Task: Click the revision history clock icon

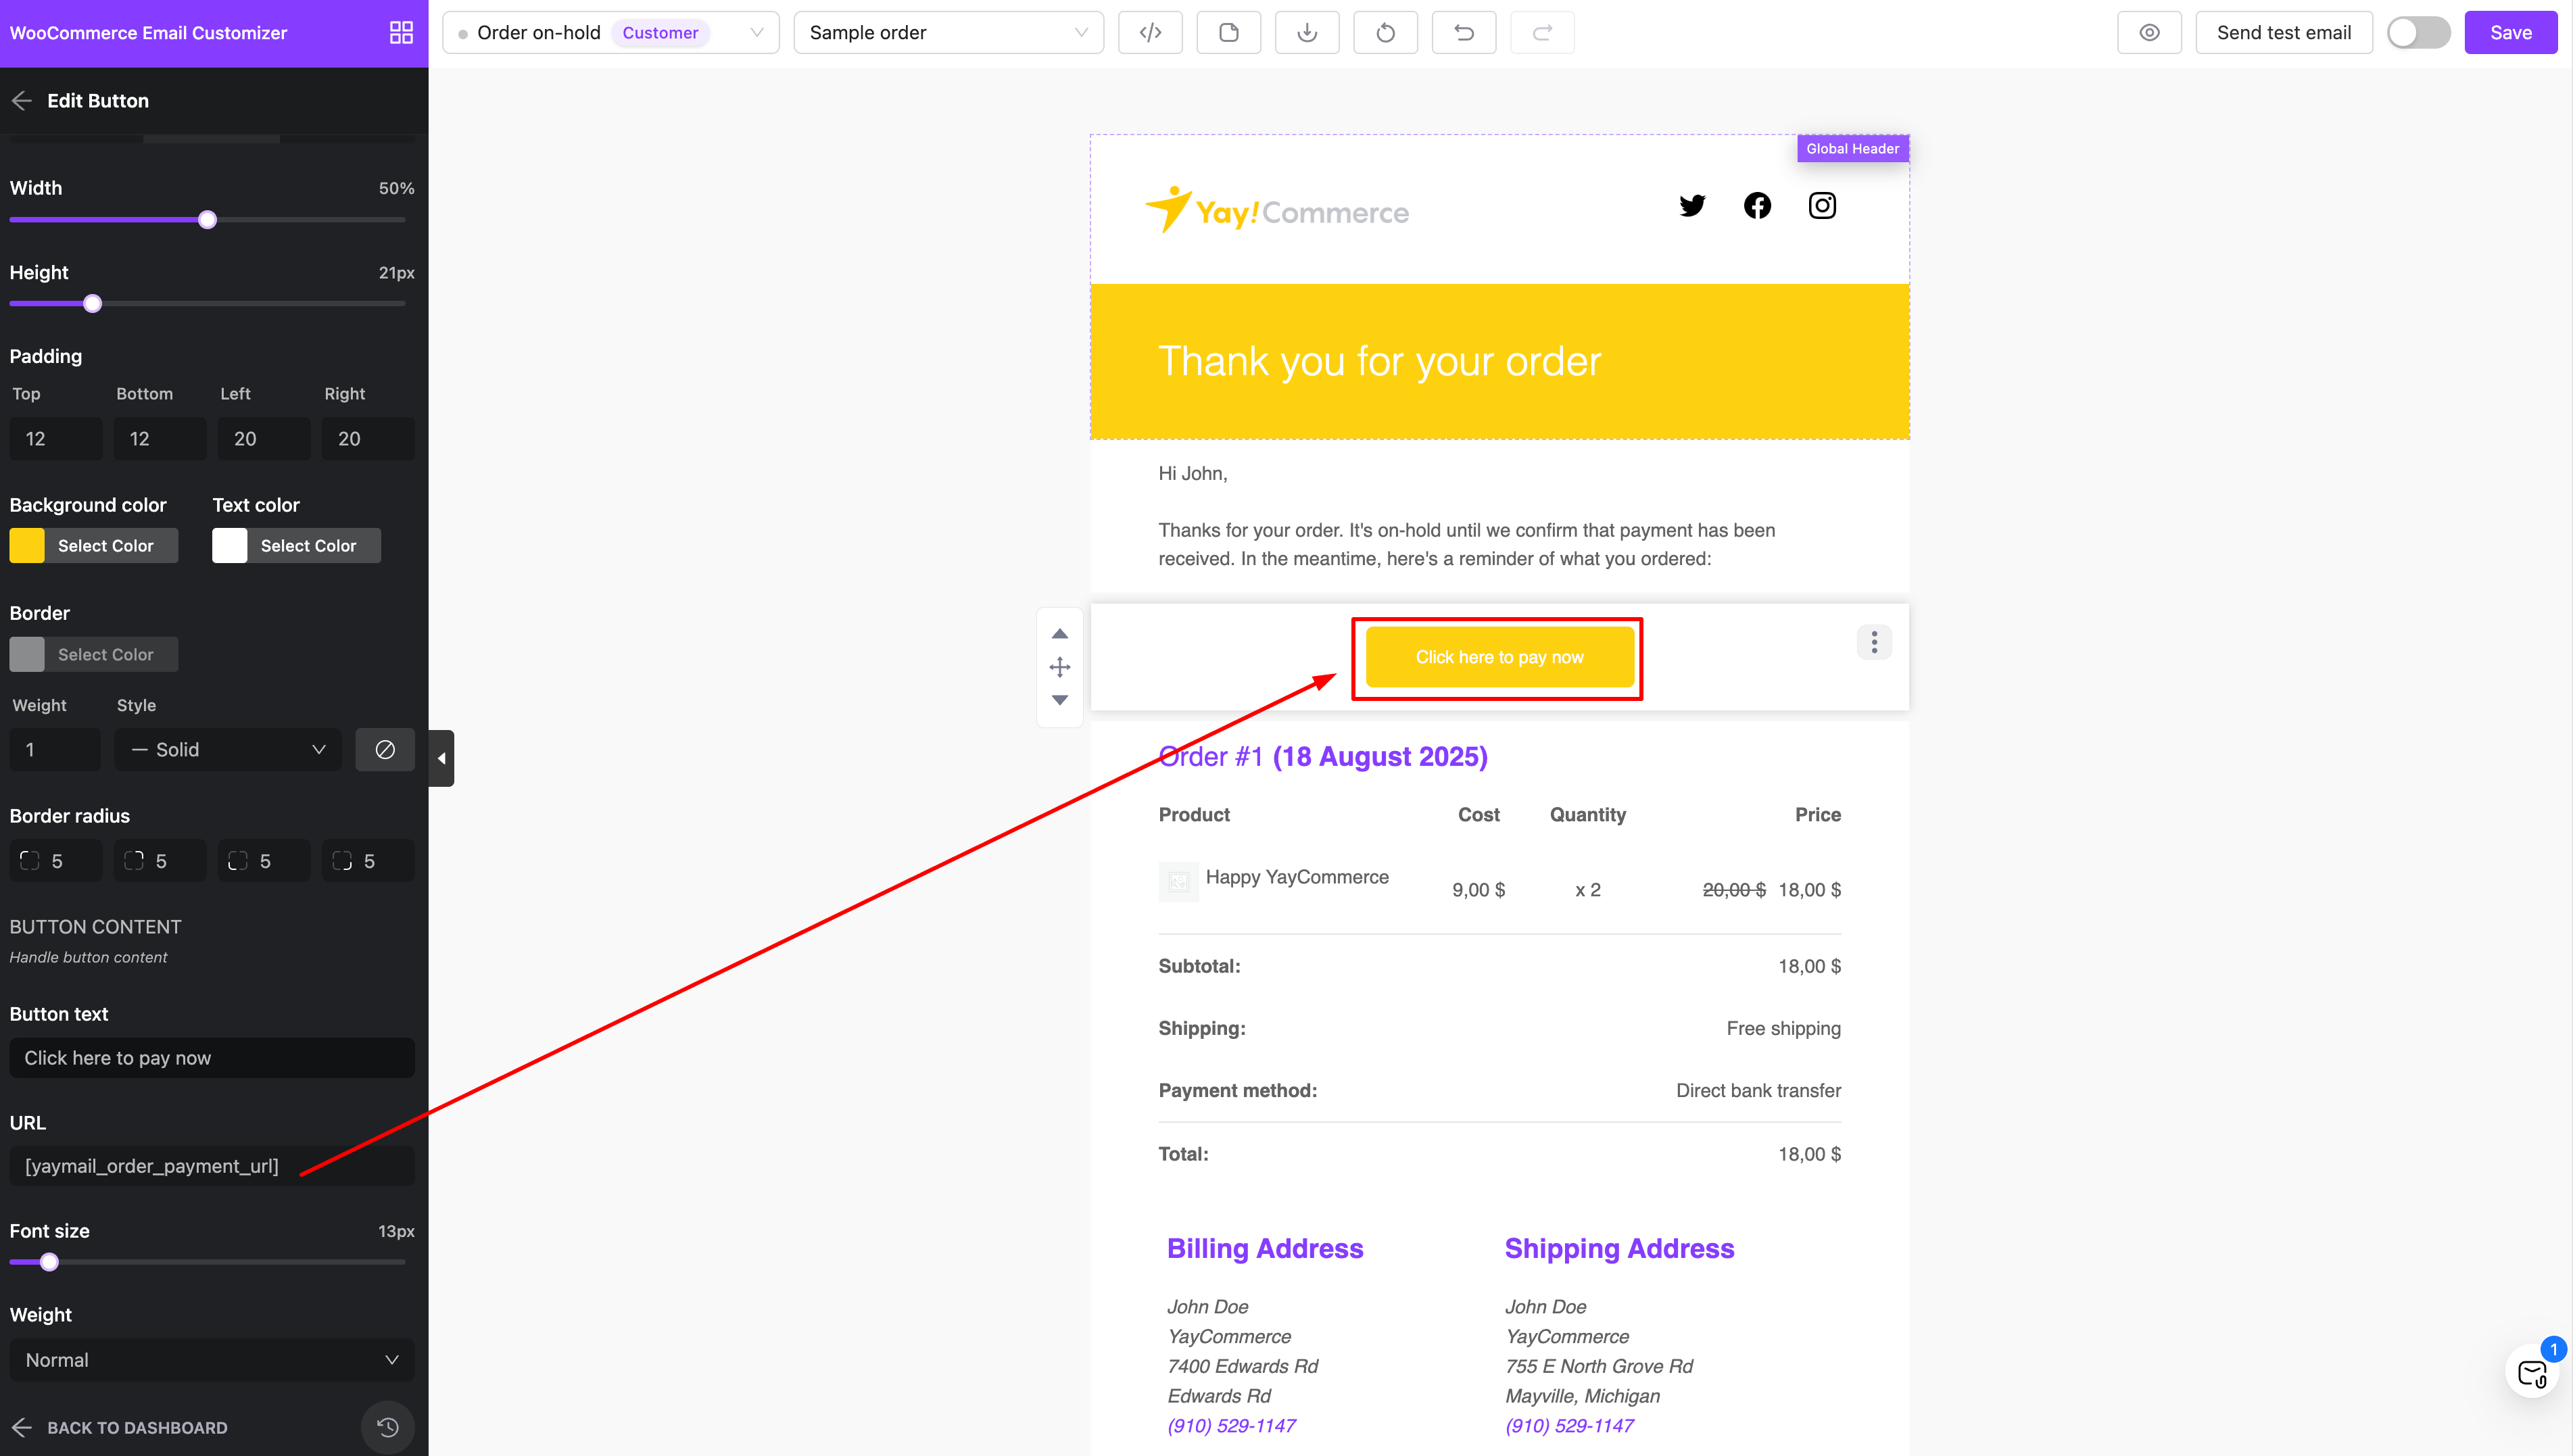Action: pyautogui.click(x=388, y=1427)
